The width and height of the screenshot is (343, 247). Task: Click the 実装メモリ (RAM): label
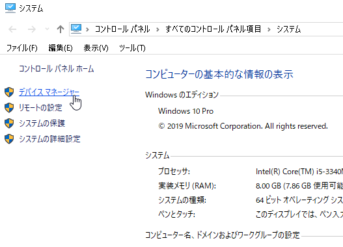pos(187,186)
